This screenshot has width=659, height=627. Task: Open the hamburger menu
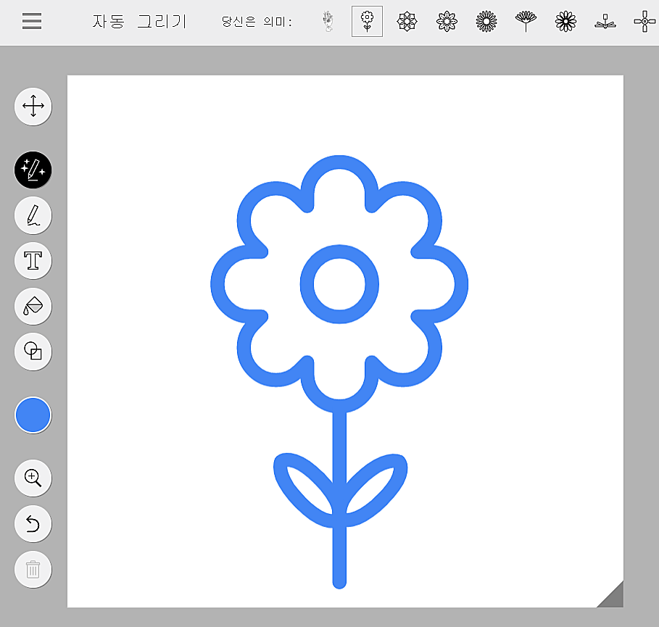(31, 20)
